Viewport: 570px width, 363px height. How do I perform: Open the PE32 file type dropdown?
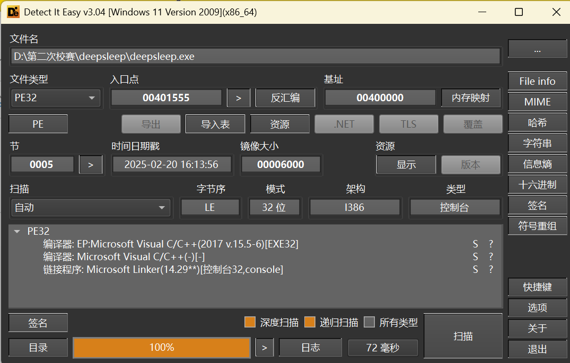pyautogui.click(x=55, y=98)
